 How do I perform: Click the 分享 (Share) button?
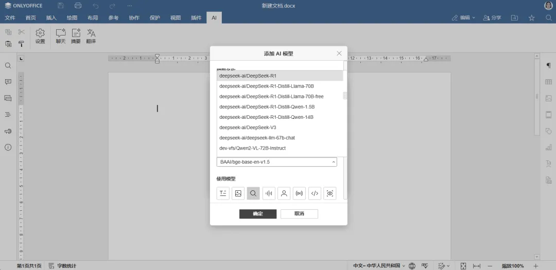click(x=492, y=17)
